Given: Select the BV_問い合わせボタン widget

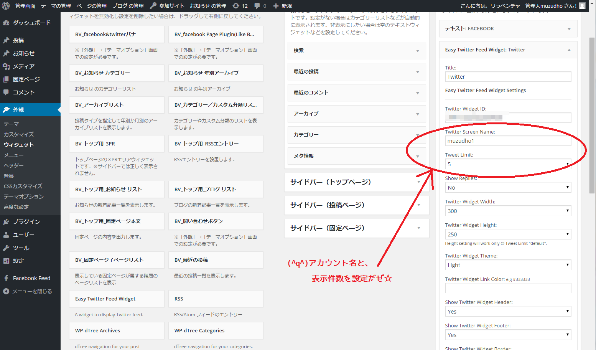Looking at the screenshot, I should 216,221.
